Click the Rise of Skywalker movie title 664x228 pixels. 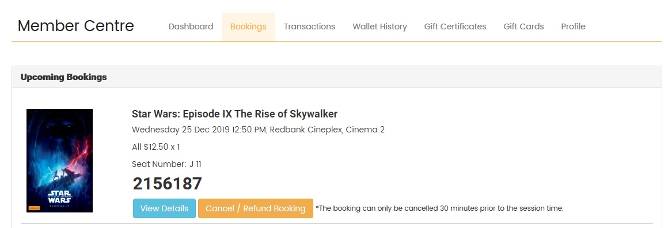(x=234, y=114)
